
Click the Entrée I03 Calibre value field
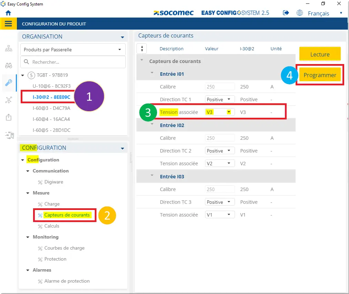[220, 189]
